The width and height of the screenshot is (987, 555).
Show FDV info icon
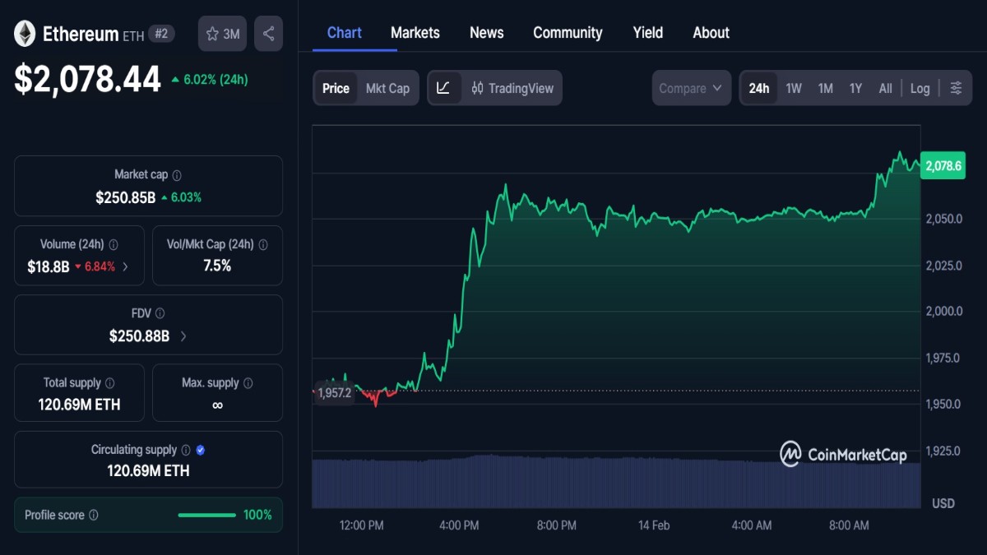click(160, 313)
